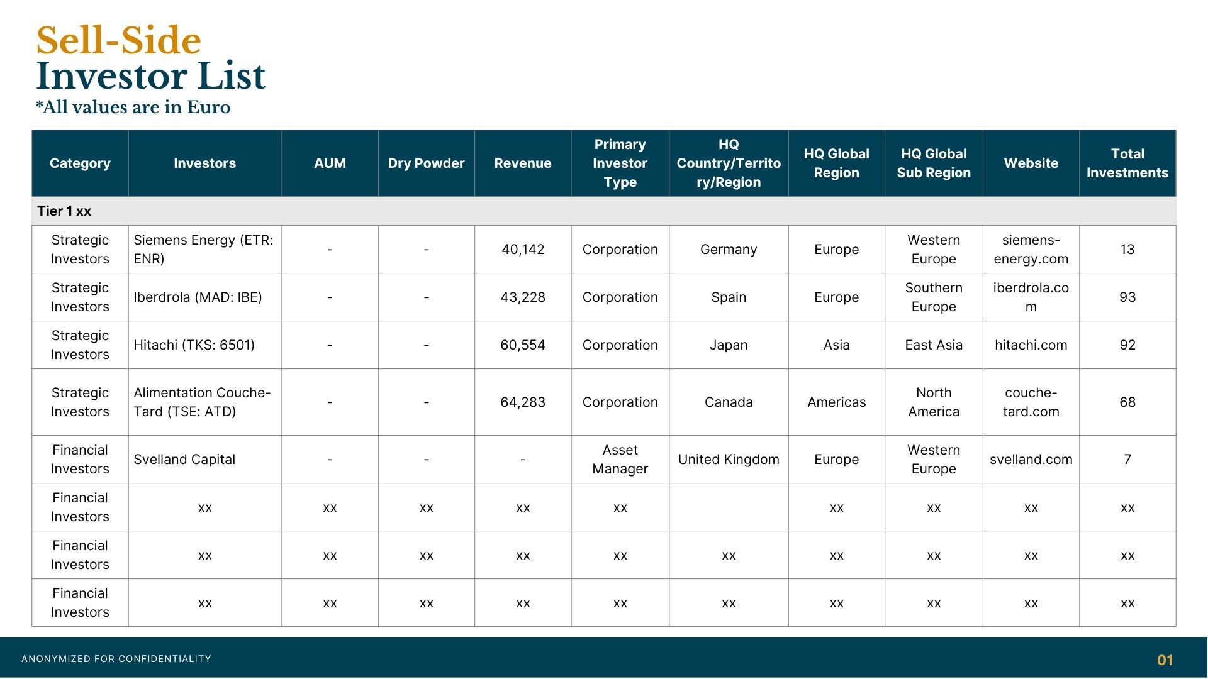Image resolution: width=1208 pixels, height=679 pixels.
Task: Click the Category column header
Action: [80, 163]
